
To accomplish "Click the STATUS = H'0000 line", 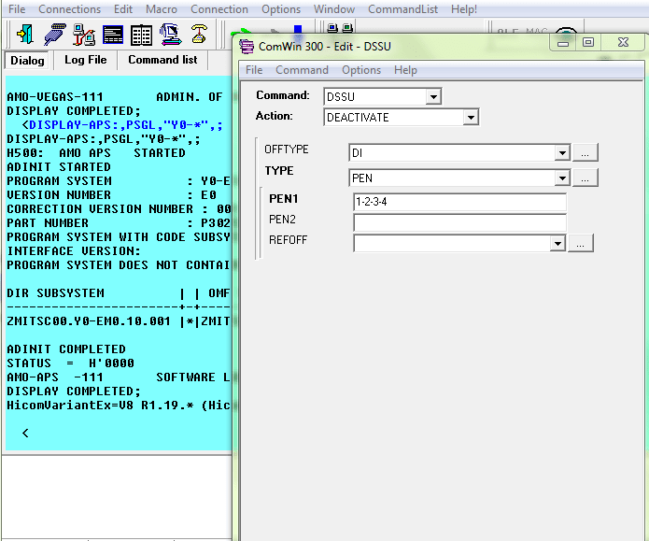I will point(70,363).
